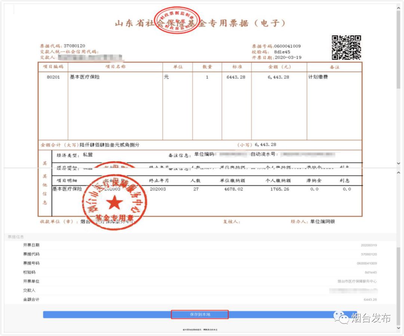404x336 pixels.
Task: Click column header 项目编码
Action: (53, 67)
